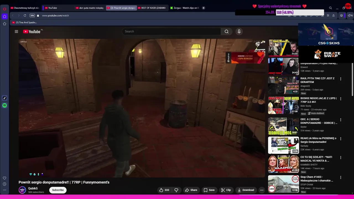Pause the video by clicking player
Image resolution: width=354 pixels, height=199 pixels.
tap(142, 108)
